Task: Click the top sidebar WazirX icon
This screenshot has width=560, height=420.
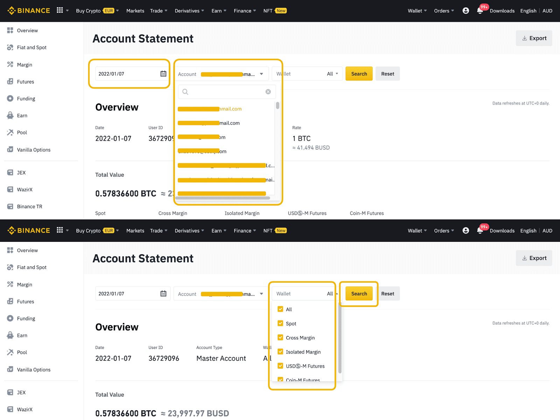Action: [10, 189]
